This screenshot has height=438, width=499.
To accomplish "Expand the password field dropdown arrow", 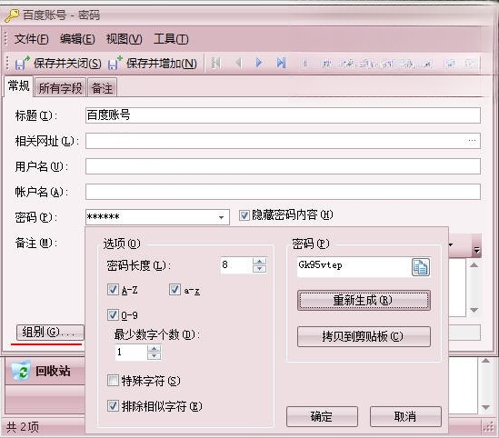I will (221, 217).
